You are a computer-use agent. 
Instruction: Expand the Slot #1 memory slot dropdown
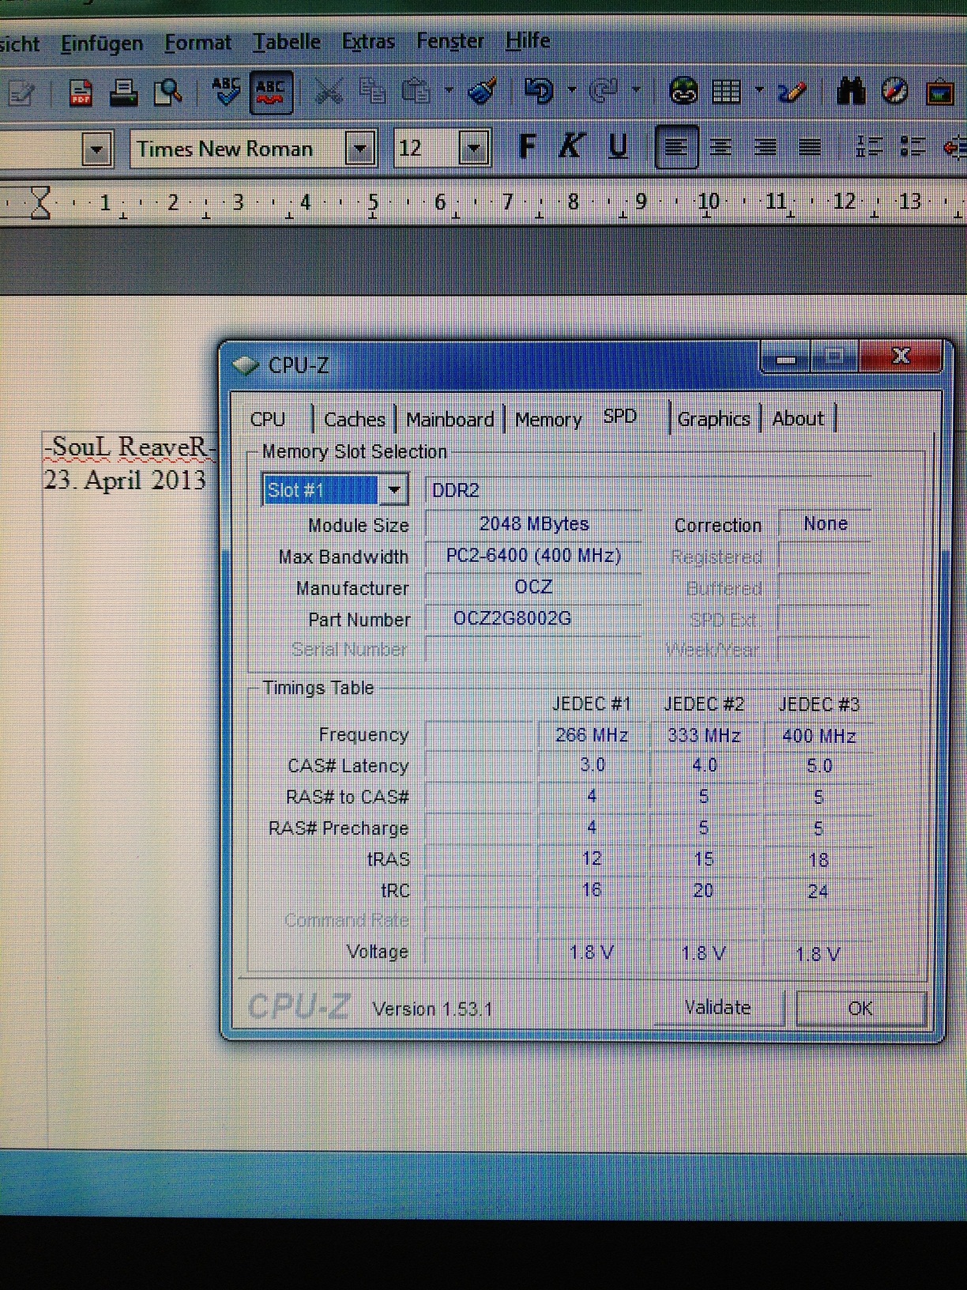coord(393,490)
